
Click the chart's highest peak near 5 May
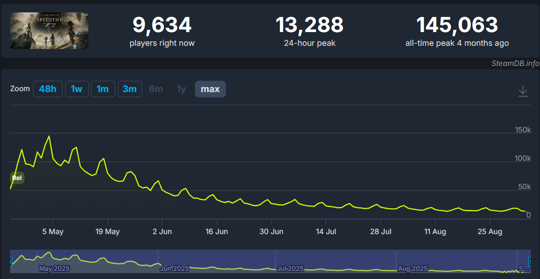point(49,136)
